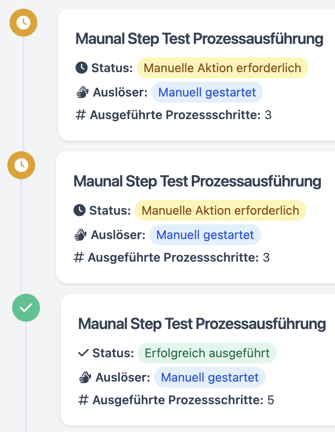
Task: Click the Status clock icon in the middle card
Action: 79,211
